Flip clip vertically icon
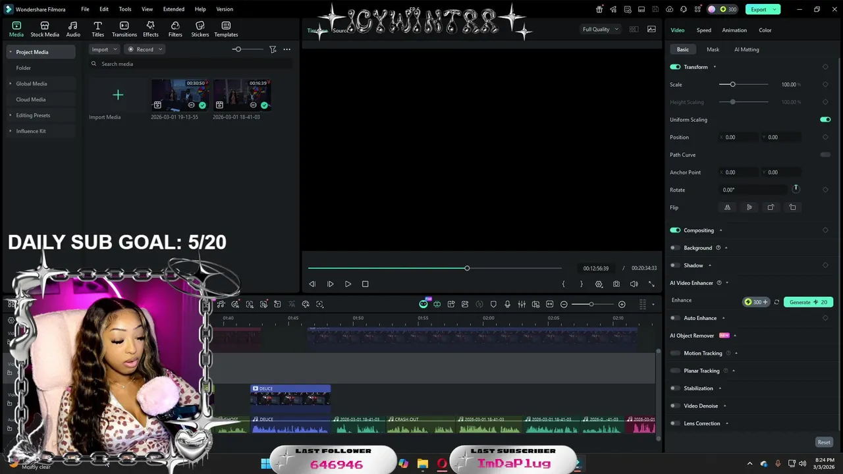 tap(749, 207)
